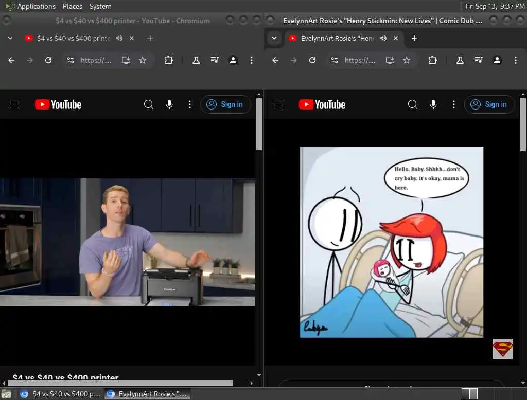Click Sign in button in left window

[225, 104]
